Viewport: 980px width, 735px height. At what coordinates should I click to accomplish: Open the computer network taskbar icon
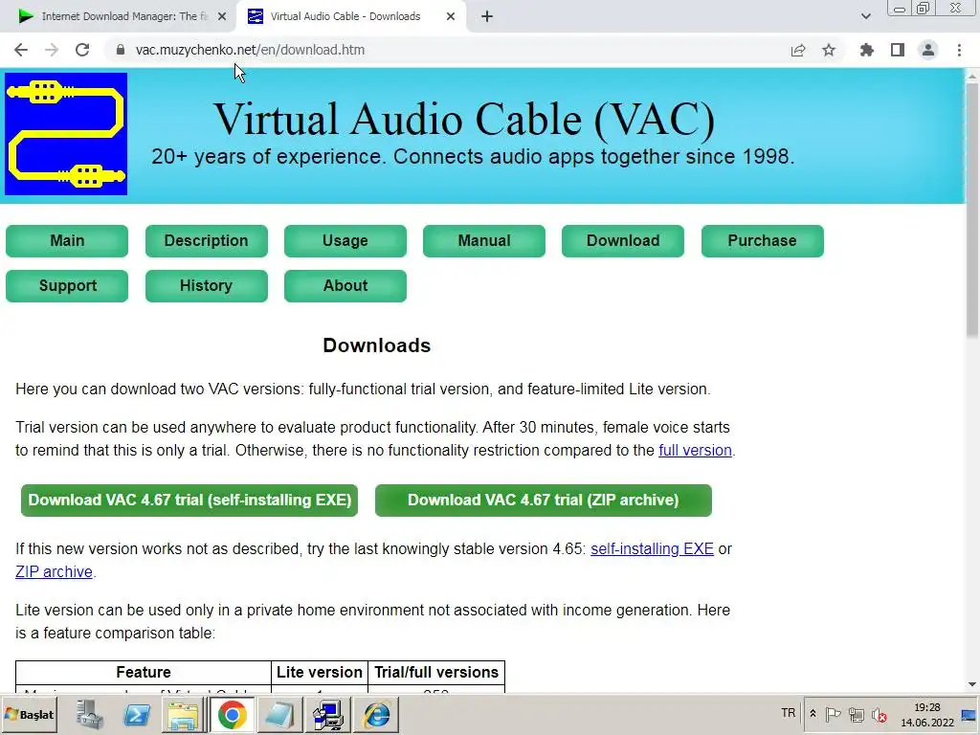(328, 714)
